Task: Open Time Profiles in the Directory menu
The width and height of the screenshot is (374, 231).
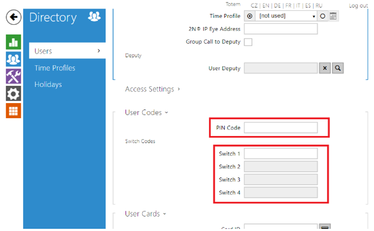Action: click(x=55, y=68)
